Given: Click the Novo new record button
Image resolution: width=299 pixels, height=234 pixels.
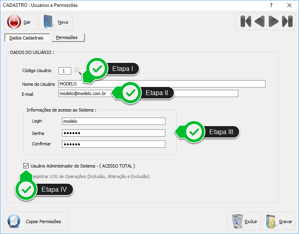Looking at the screenshot, I should coord(56,22).
